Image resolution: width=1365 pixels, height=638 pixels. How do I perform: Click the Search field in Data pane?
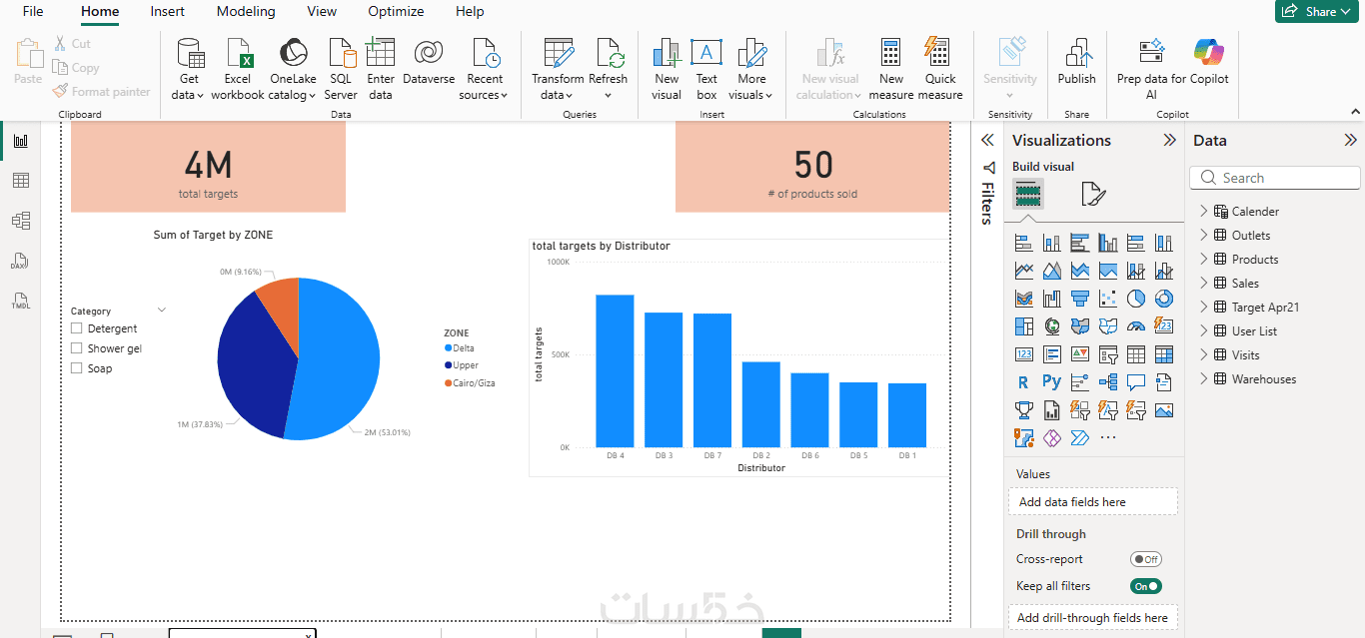[1275, 178]
